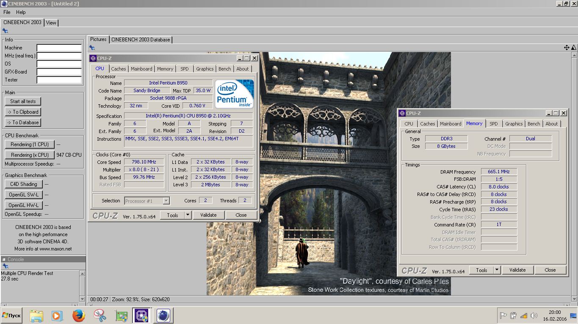Switch to CPU tab in right CPU-Z window
The image size is (578, 324).
tap(409, 124)
